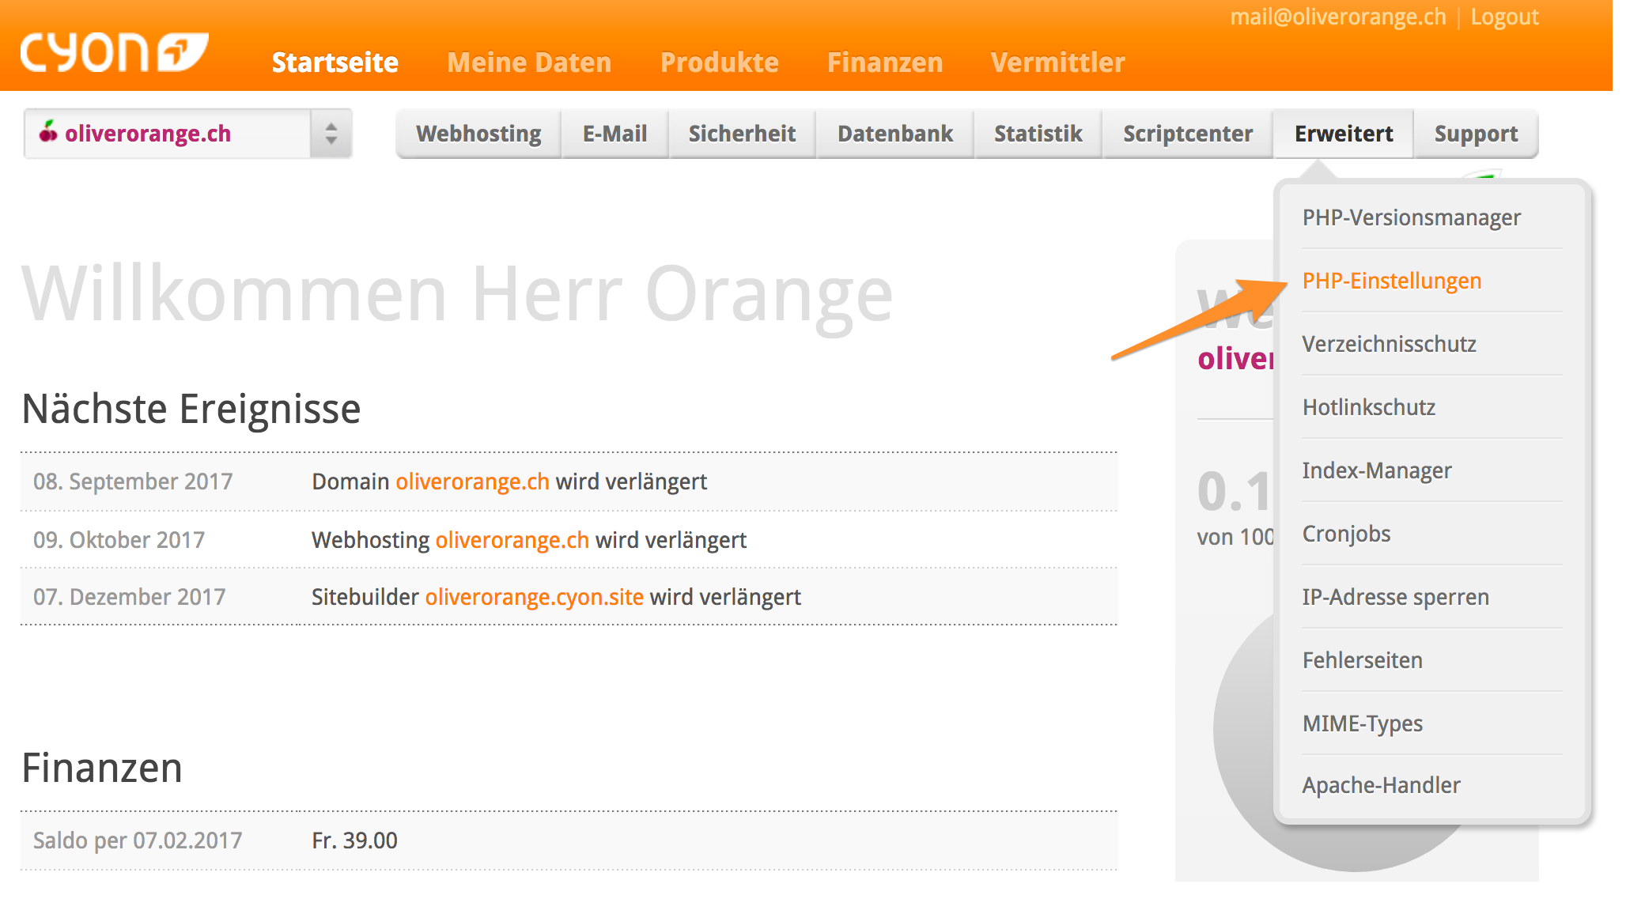The width and height of the screenshot is (1645, 914).
Task: Open Apache-Handler from the menu
Action: tap(1382, 785)
